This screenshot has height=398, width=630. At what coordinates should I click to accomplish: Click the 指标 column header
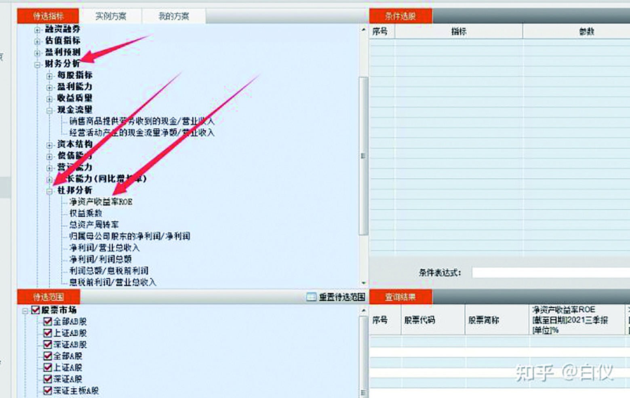pyautogui.click(x=459, y=32)
